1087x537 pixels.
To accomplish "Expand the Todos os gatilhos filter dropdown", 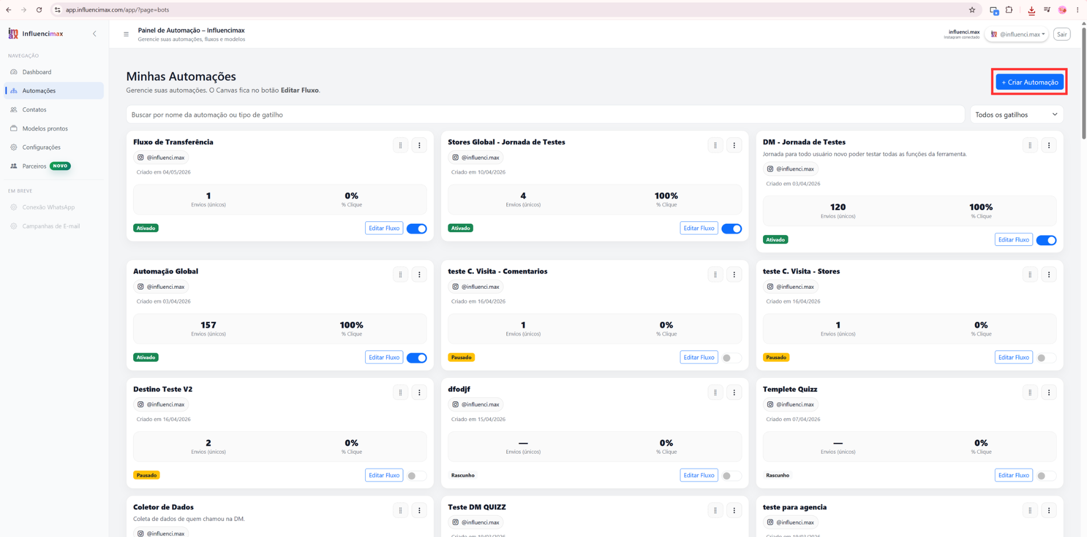I will click(1016, 115).
